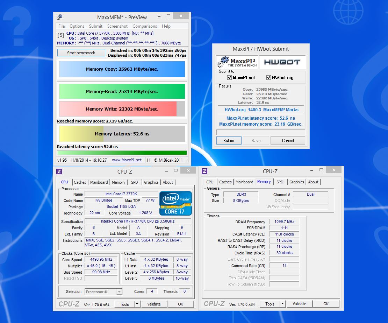The height and width of the screenshot is (323, 388).
Task: Switch to SPD tab in left CPU-Z
Action: [135, 182]
